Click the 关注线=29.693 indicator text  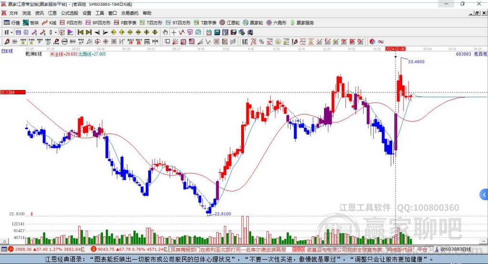tap(63, 54)
